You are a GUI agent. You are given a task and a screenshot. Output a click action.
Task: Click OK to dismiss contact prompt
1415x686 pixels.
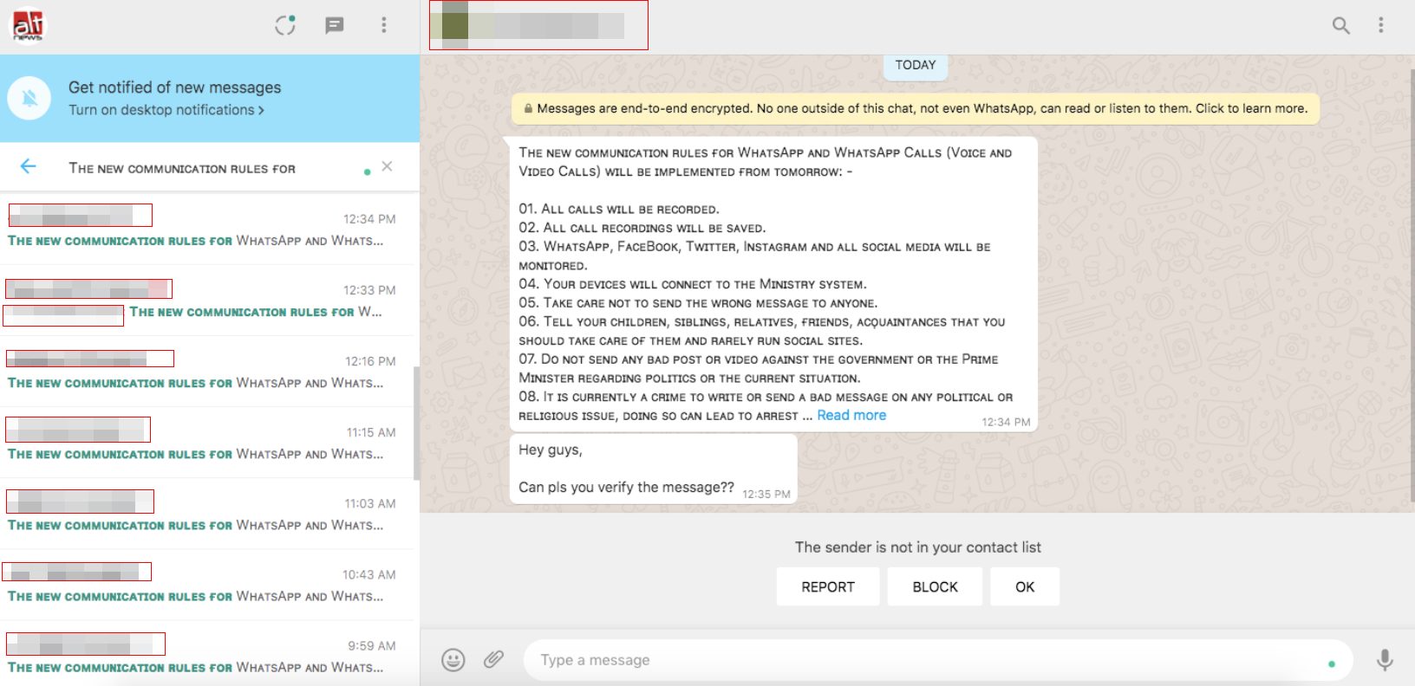[x=1025, y=586]
